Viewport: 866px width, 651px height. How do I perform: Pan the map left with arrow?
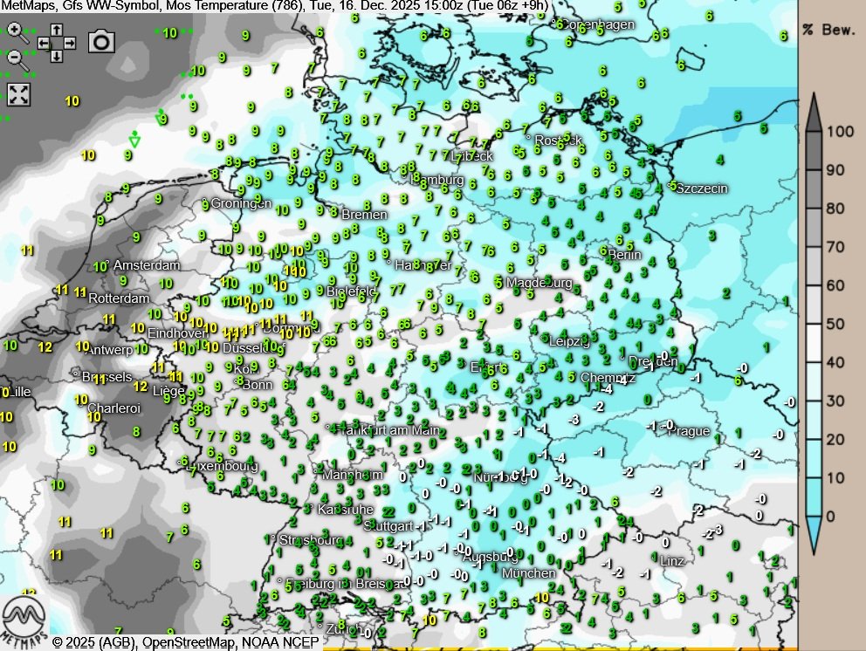tap(43, 42)
